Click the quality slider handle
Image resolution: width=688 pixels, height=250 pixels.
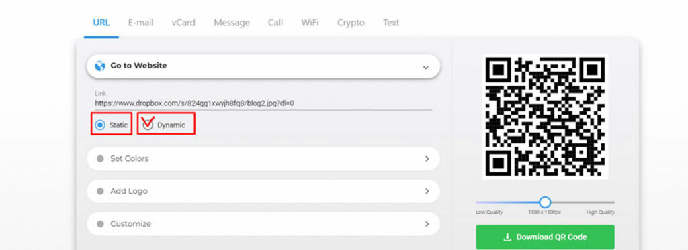coord(544,202)
